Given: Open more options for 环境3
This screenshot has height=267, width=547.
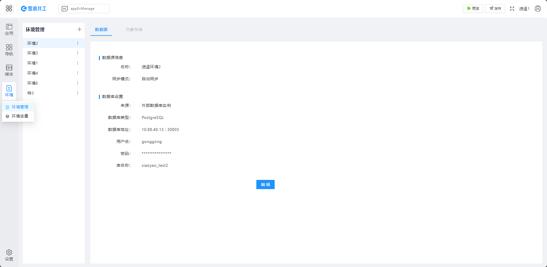Looking at the screenshot, I should (x=78, y=53).
